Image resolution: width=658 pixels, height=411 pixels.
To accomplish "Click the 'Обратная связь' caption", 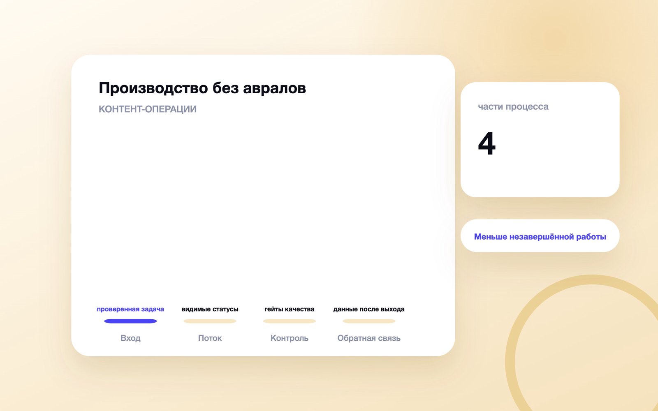I will pyautogui.click(x=369, y=338).
